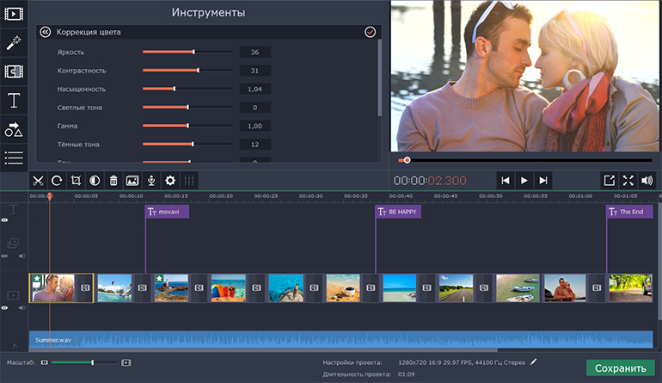This screenshot has height=383, width=662.
Task: Collapse Коррекция цвета panel with back arrow
Action: point(46,32)
